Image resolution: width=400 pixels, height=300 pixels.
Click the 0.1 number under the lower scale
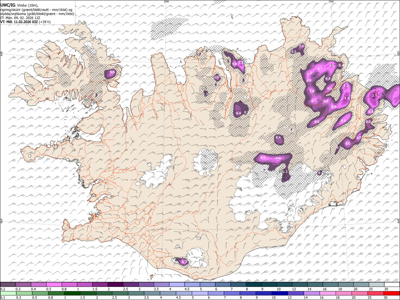tap(2, 297)
